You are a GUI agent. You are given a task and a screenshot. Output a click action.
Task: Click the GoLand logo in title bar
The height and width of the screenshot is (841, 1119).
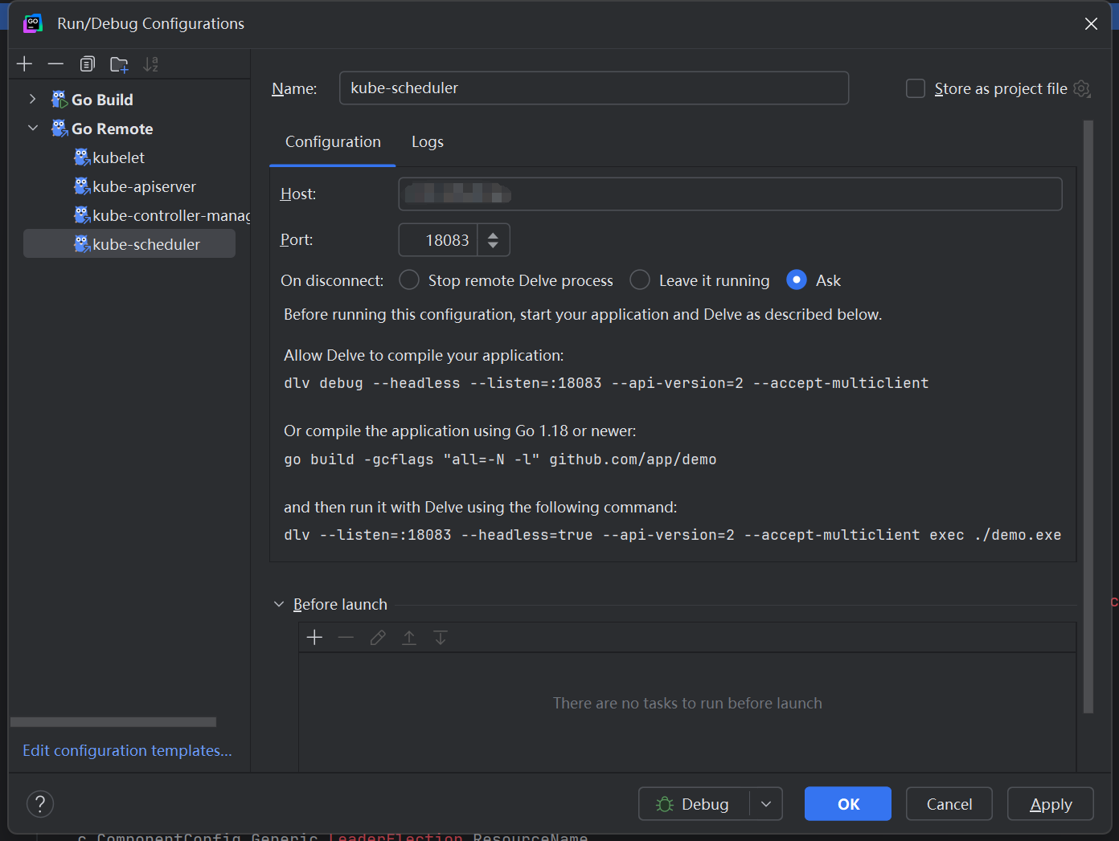(33, 23)
